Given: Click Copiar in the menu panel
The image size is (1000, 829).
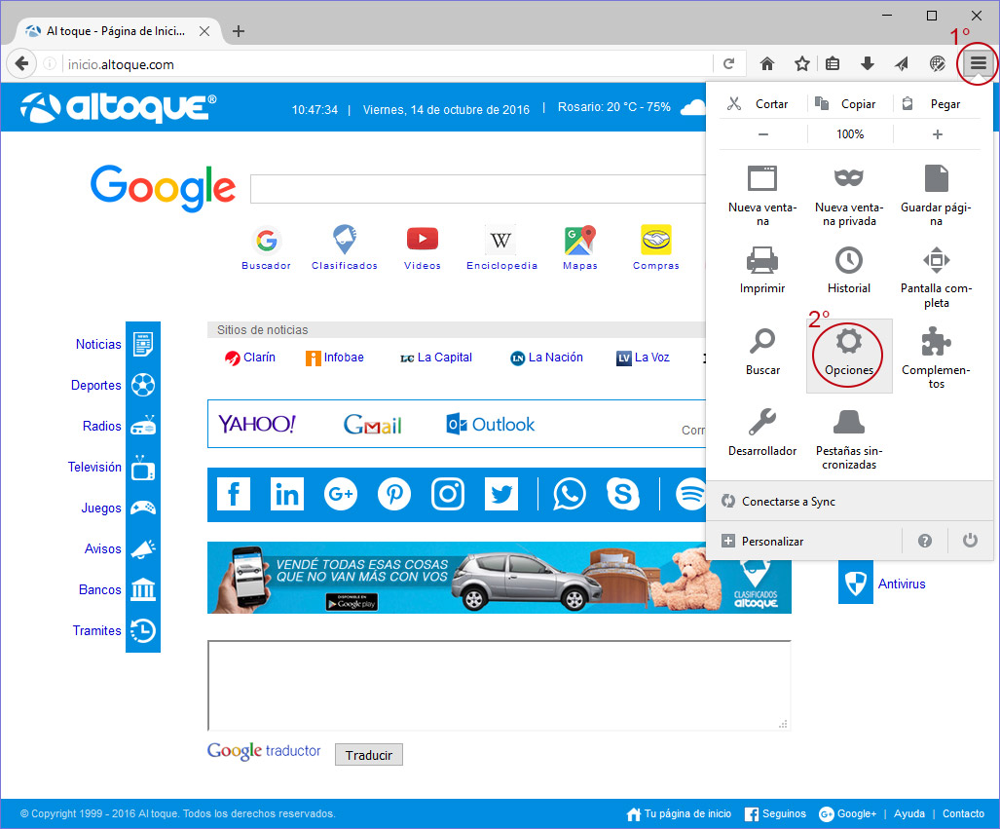Looking at the screenshot, I should tap(847, 103).
